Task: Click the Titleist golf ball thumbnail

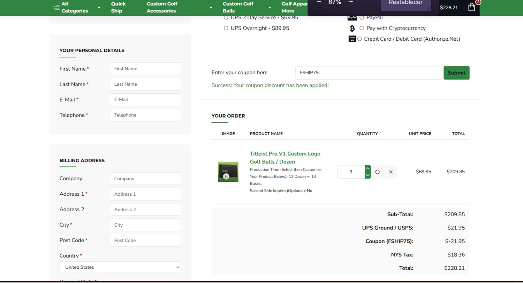Action: pyautogui.click(x=228, y=172)
